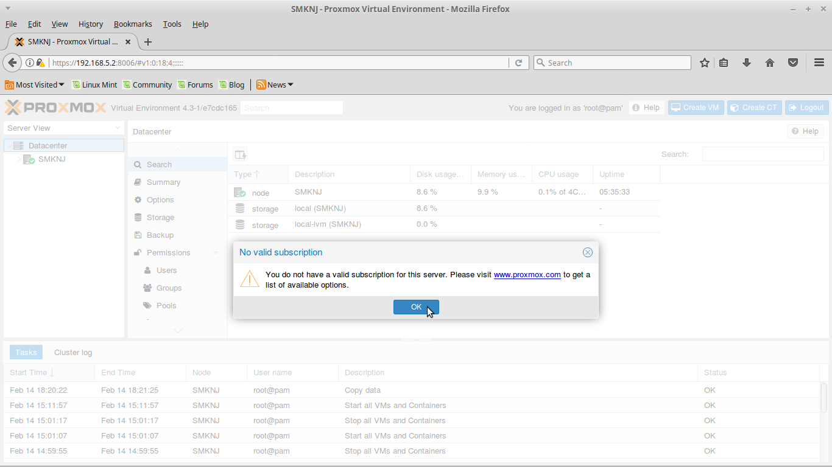Select Options in the Datacenter sidebar
The height and width of the screenshot is (467, 832).
(177, 200)
